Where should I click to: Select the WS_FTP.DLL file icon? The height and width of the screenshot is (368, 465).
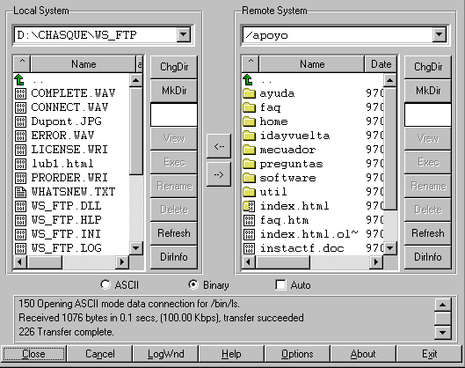tap(20, 206)
